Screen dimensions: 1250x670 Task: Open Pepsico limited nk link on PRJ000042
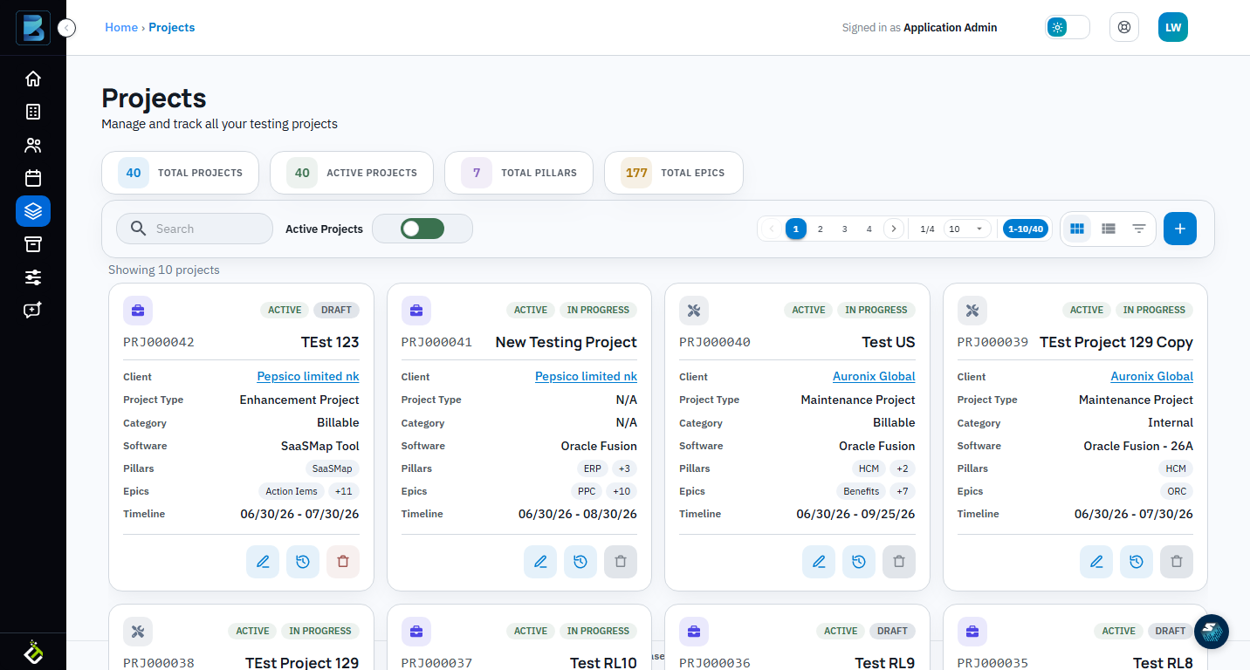coord(308,376)
